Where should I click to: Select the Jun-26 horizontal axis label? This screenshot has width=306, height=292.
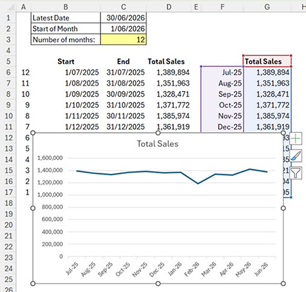[x=261, y=269]
